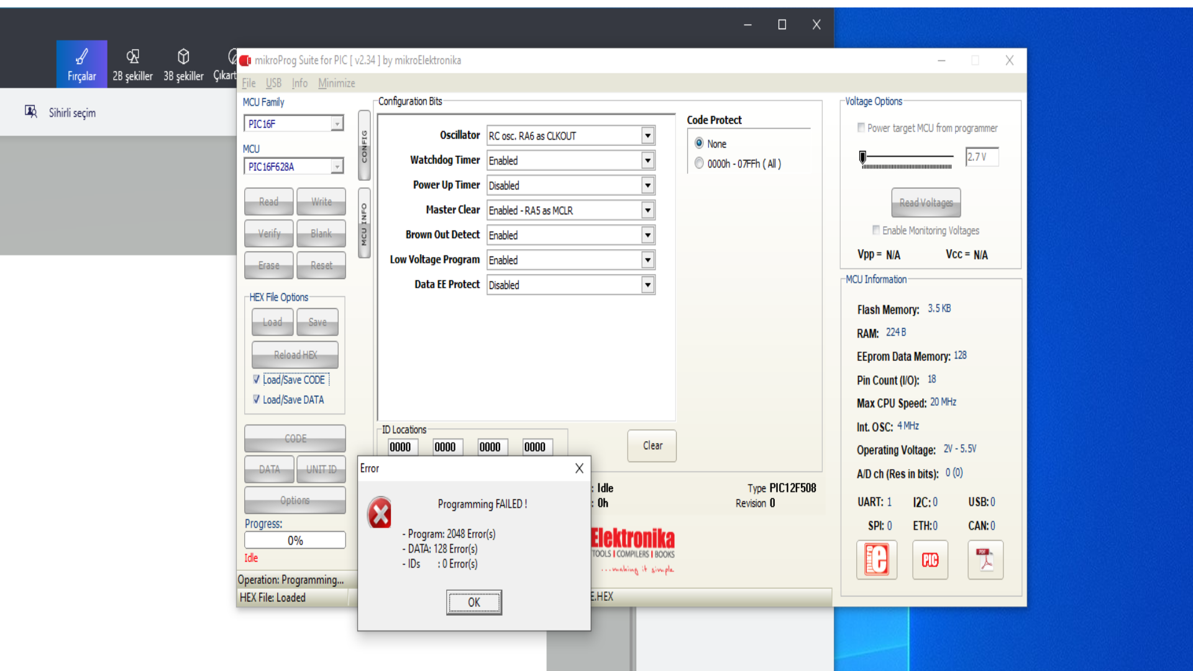Open the MCU Family dropdown
The image size is (1193, 671).
pos(337,124)
